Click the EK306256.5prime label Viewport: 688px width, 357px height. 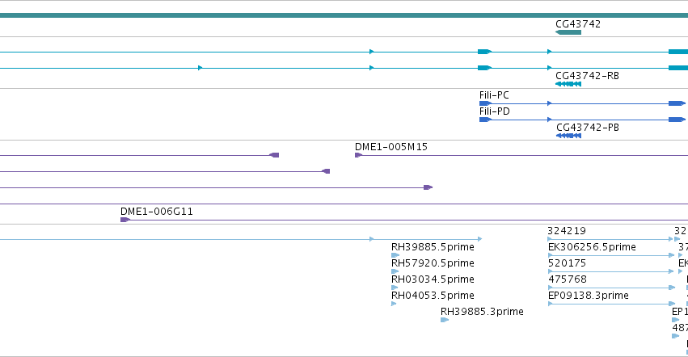[x=592, y=247]
